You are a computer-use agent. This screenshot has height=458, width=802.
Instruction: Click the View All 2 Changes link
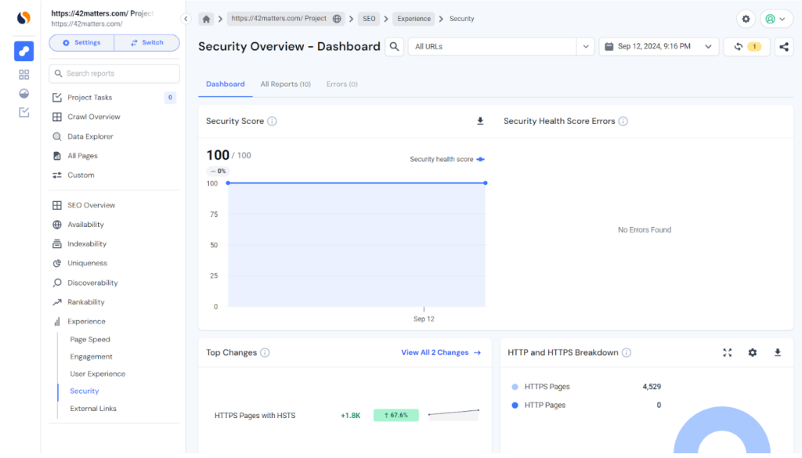click(x=435, y=352)
